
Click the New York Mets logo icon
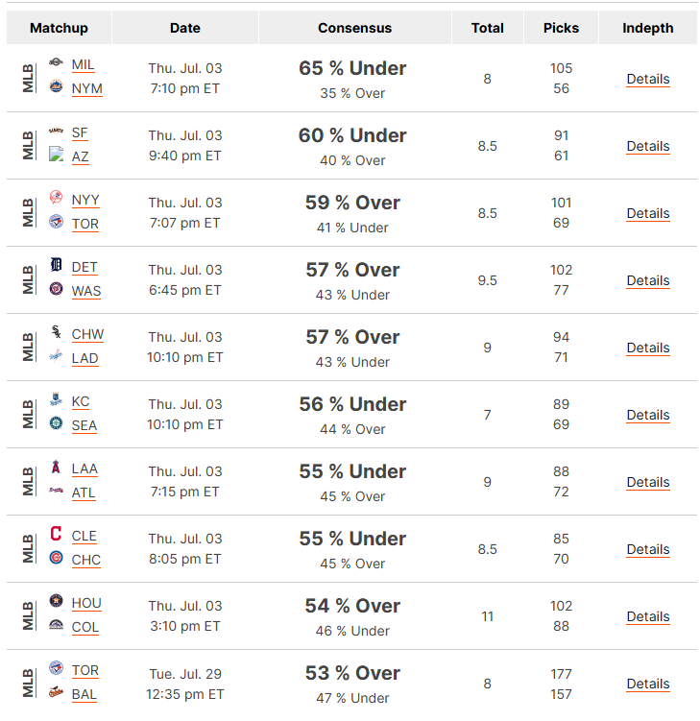(56, 86)
